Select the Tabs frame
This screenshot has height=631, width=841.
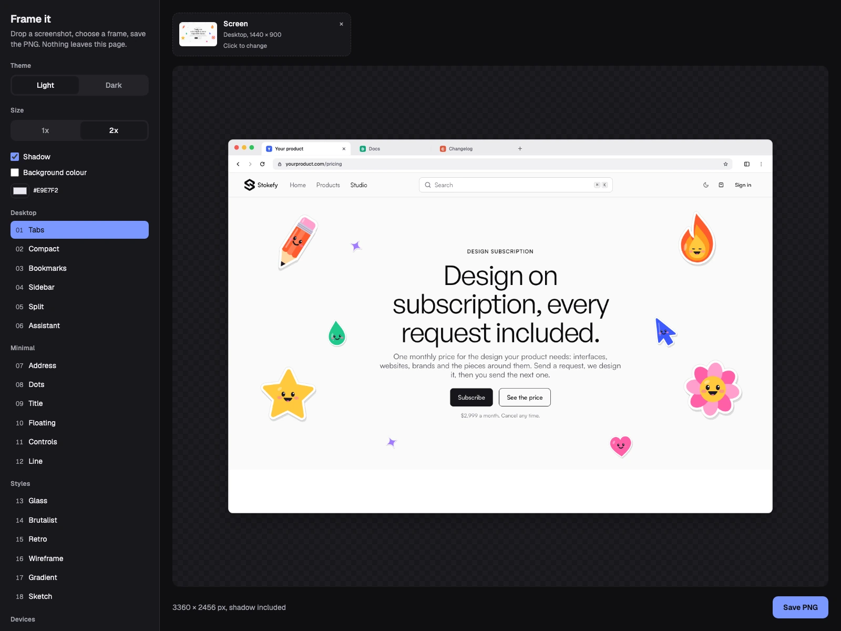79,230
